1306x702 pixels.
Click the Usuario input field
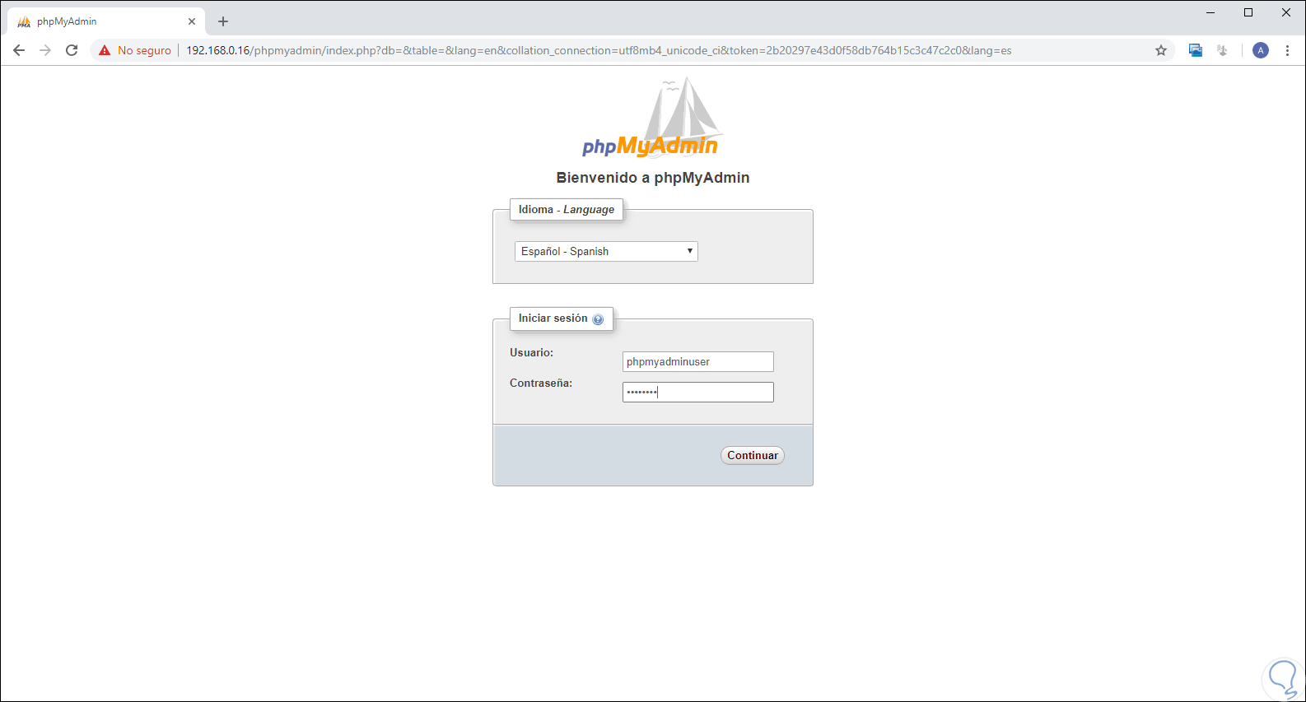(698, 361)
